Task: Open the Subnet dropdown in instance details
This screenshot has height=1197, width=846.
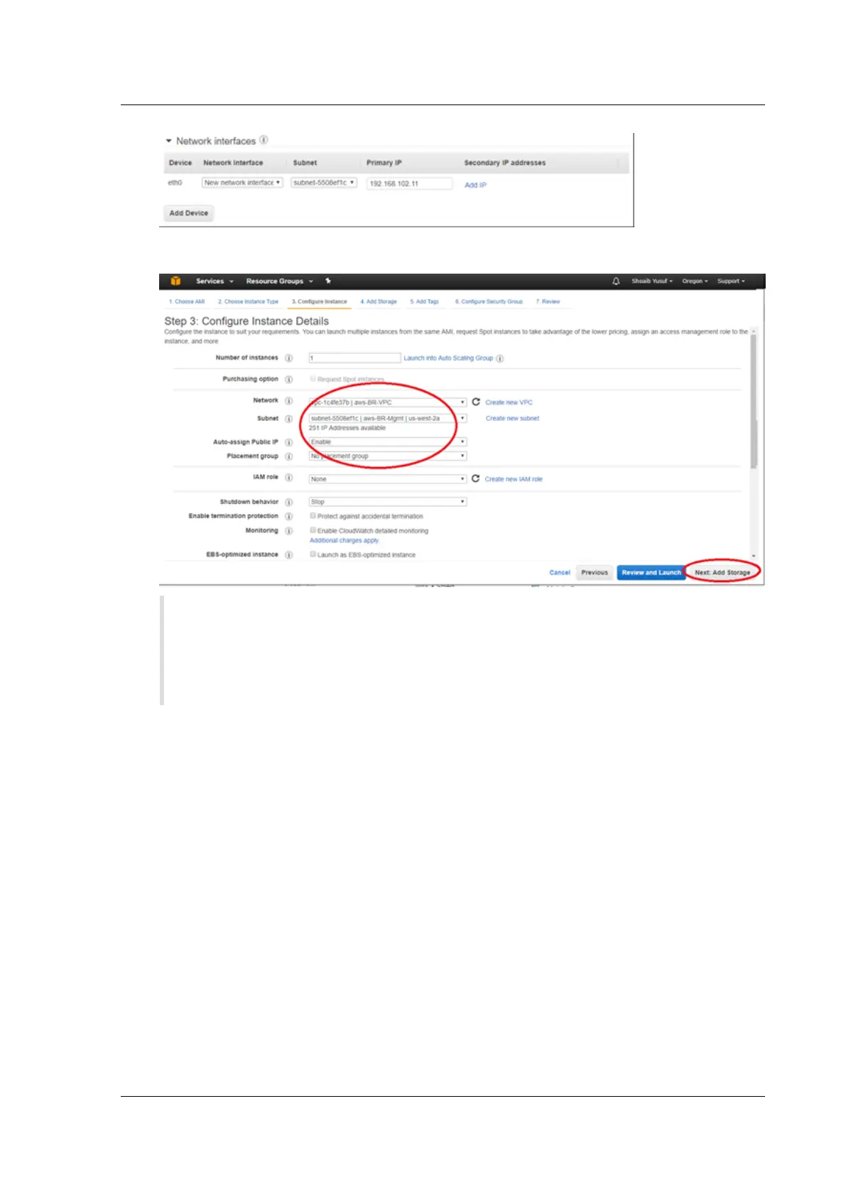Action: [x=388, y=419]
